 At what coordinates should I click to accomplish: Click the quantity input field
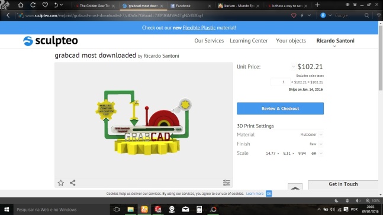280,82
